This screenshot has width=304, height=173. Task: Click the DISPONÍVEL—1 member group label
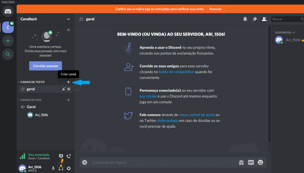(x=285, y=32)
